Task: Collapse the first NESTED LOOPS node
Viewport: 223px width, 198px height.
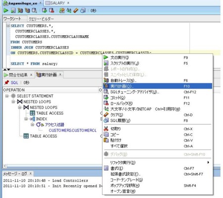Action: click(x=13, y=101)
